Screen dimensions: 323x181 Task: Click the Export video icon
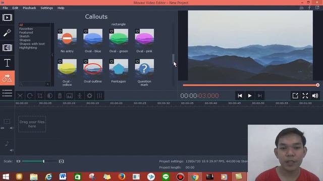295,96
